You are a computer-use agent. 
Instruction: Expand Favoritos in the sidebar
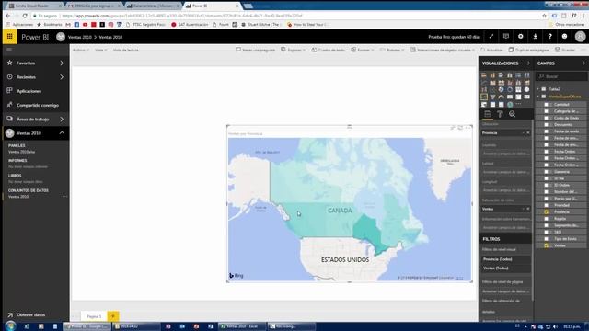click(62, 63)
